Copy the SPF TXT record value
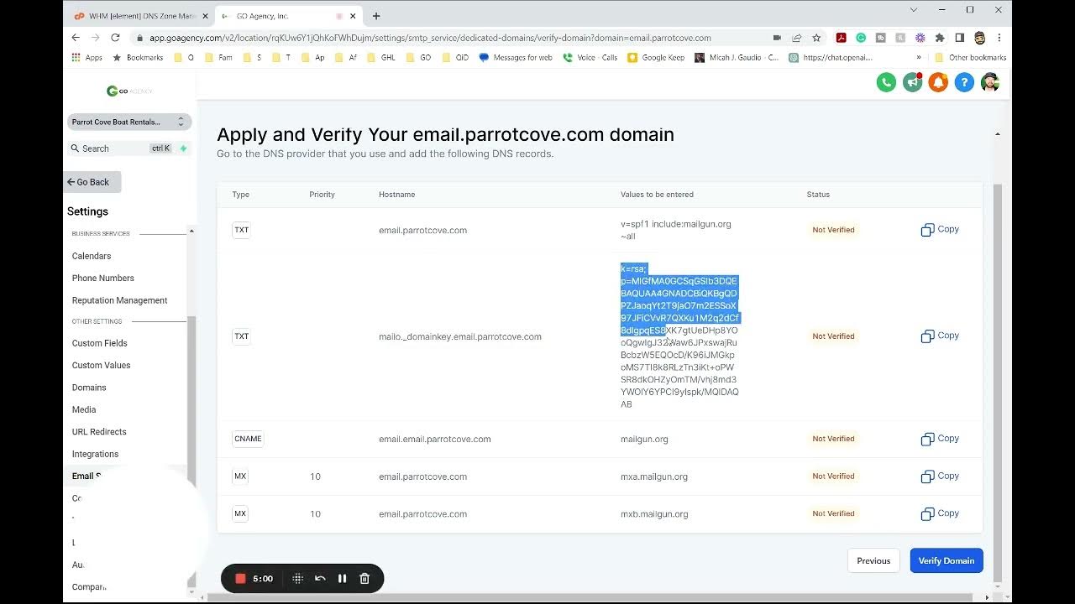 click(940, 230)
